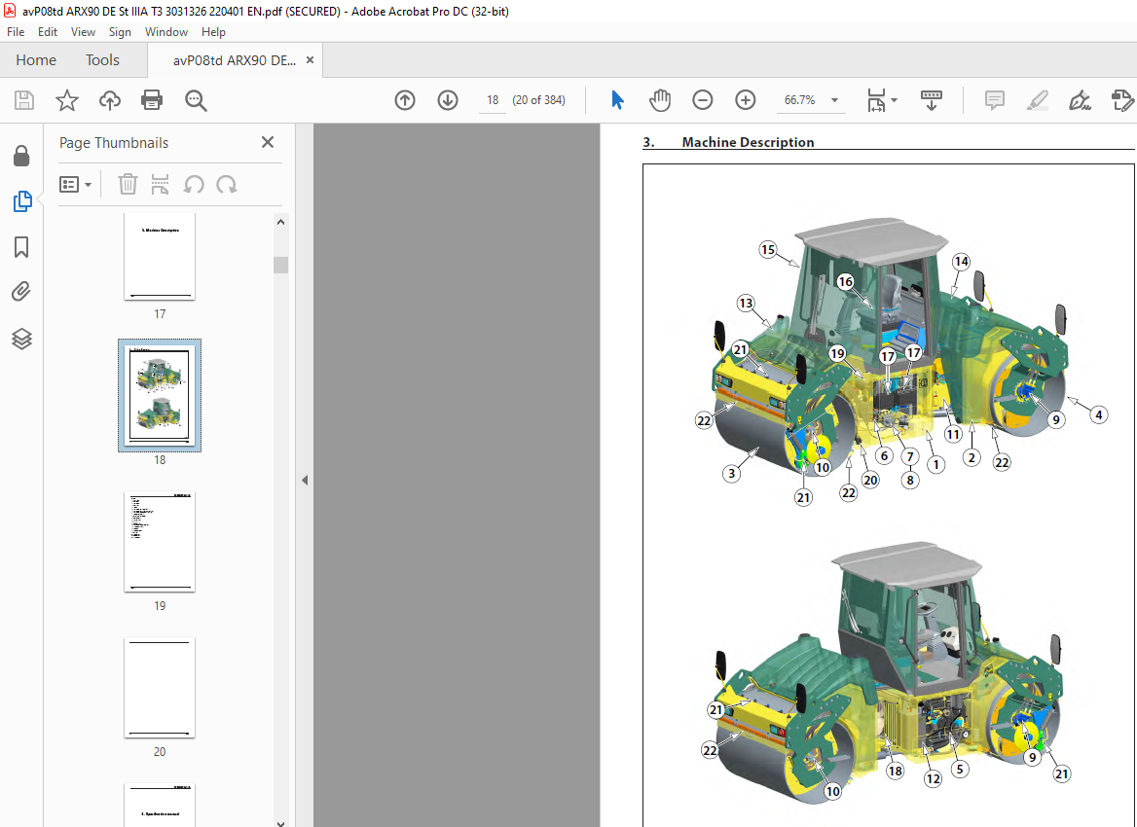Add a sticky note comment
Image resolution: width=1137 pixels, height=827 pixels.
pyautogui.click(x=994, y=100)
